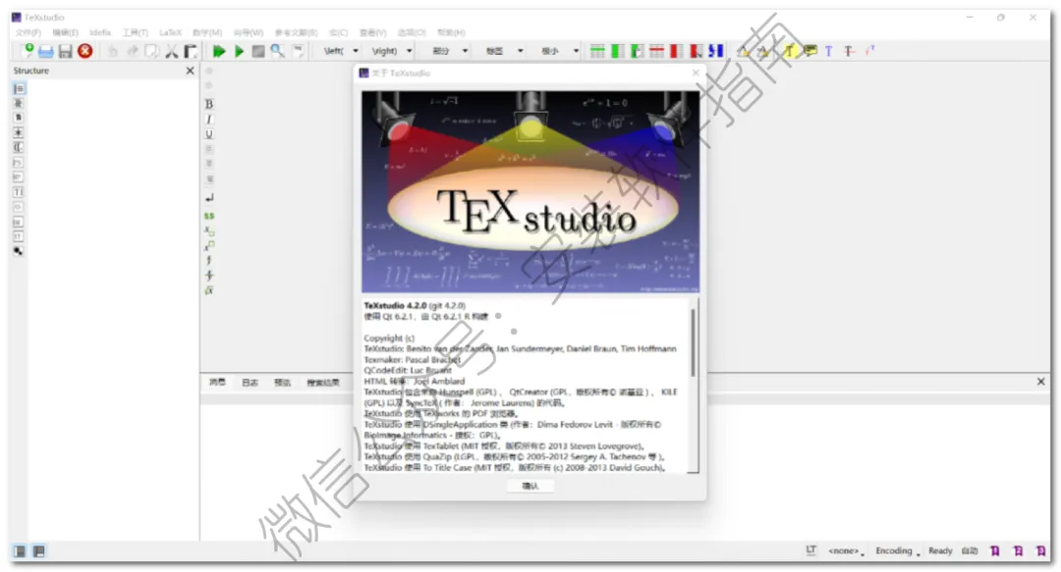Open the Idefix menu
The image size is (1061, 572).
click(100, 32)
